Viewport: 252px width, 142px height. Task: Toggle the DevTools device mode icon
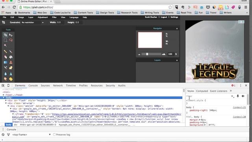pos(8,86)
